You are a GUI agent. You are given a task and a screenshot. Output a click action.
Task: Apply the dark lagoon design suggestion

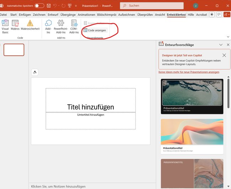click(x=192, y=96)
